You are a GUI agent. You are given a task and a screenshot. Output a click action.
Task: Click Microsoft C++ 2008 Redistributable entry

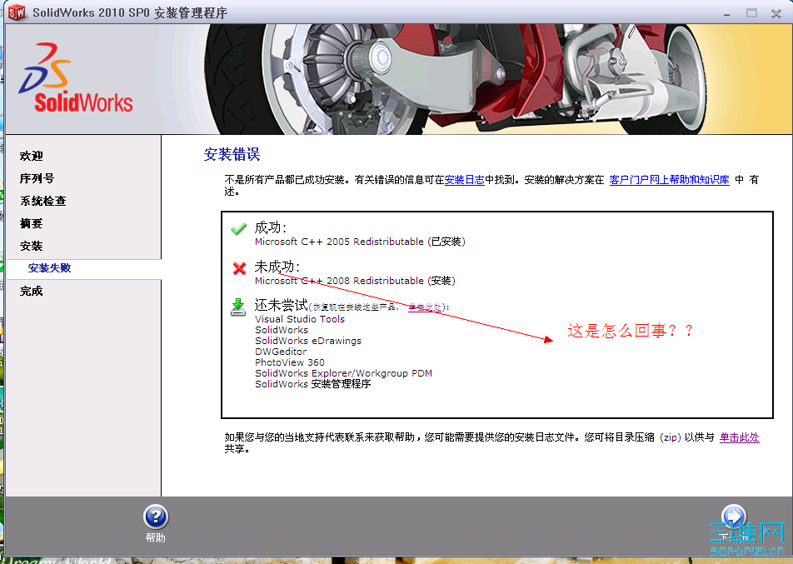click(x=355, y=281)
